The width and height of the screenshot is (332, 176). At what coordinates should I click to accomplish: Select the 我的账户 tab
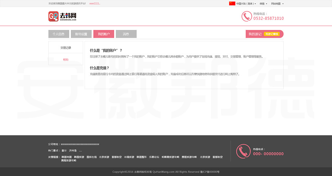104,34
